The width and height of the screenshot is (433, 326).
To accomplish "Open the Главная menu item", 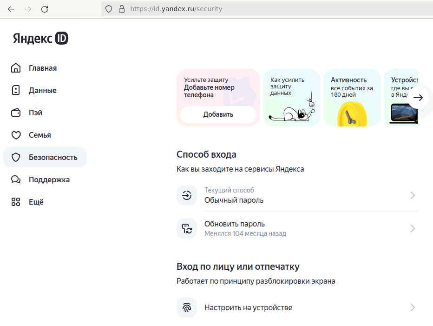I will (x=43, y=68).
